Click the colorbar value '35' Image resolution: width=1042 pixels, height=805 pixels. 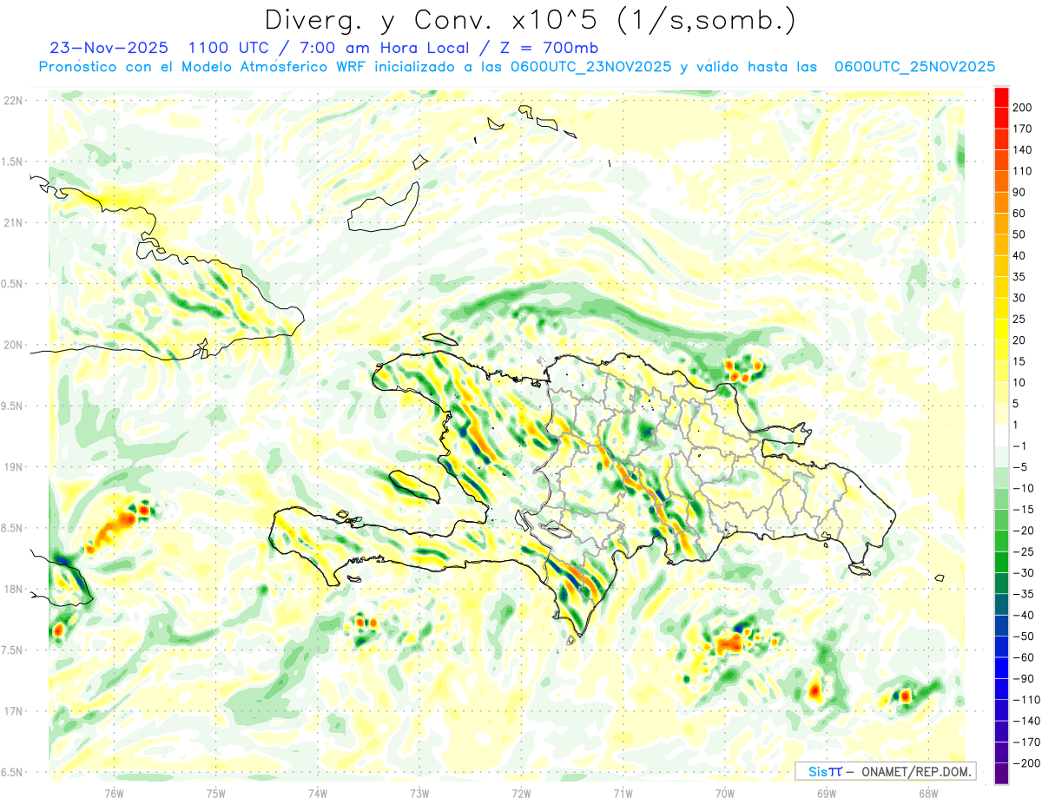click(1020, 277)
